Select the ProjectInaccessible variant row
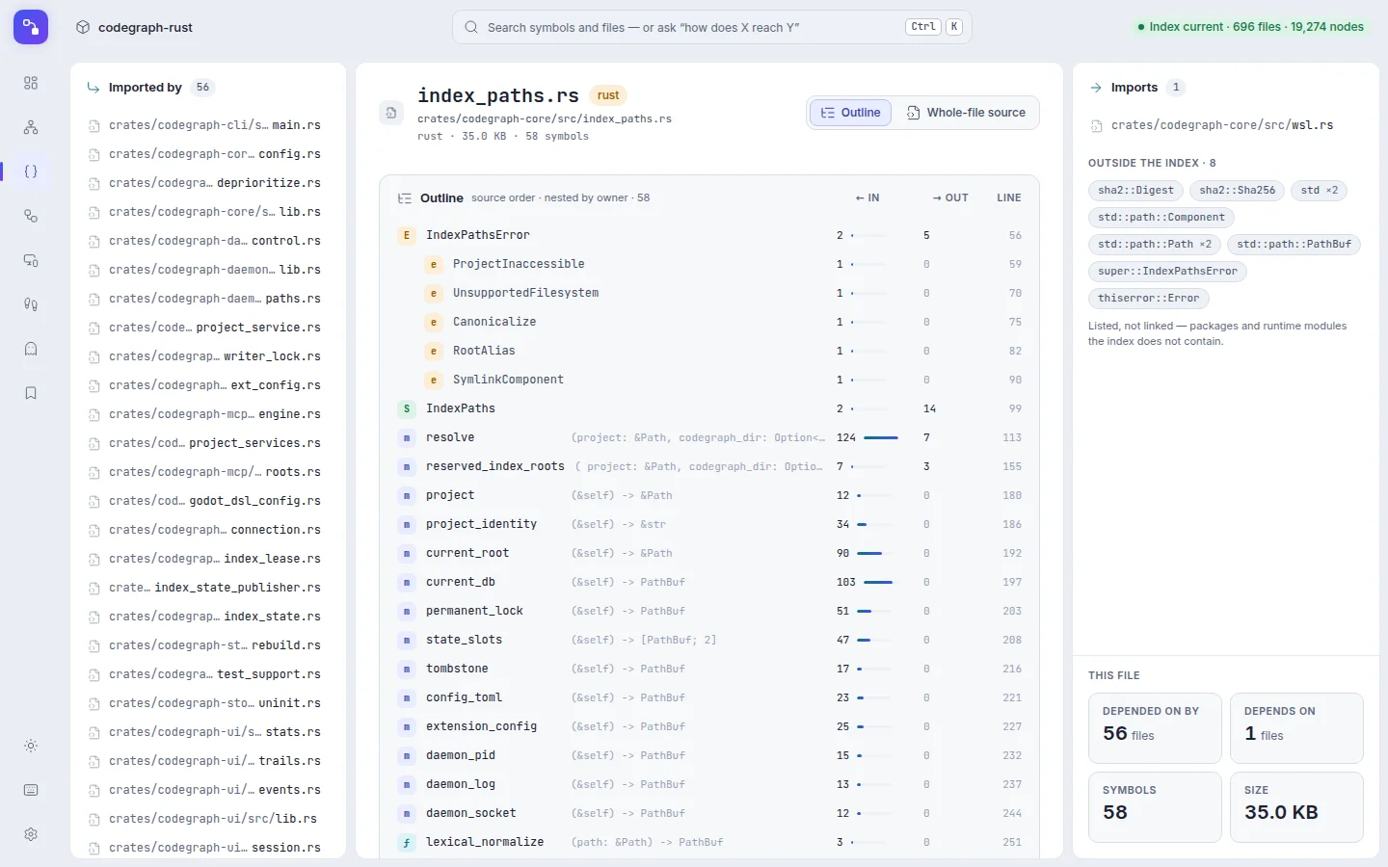 pyautogui.click(x=709, y=264)
